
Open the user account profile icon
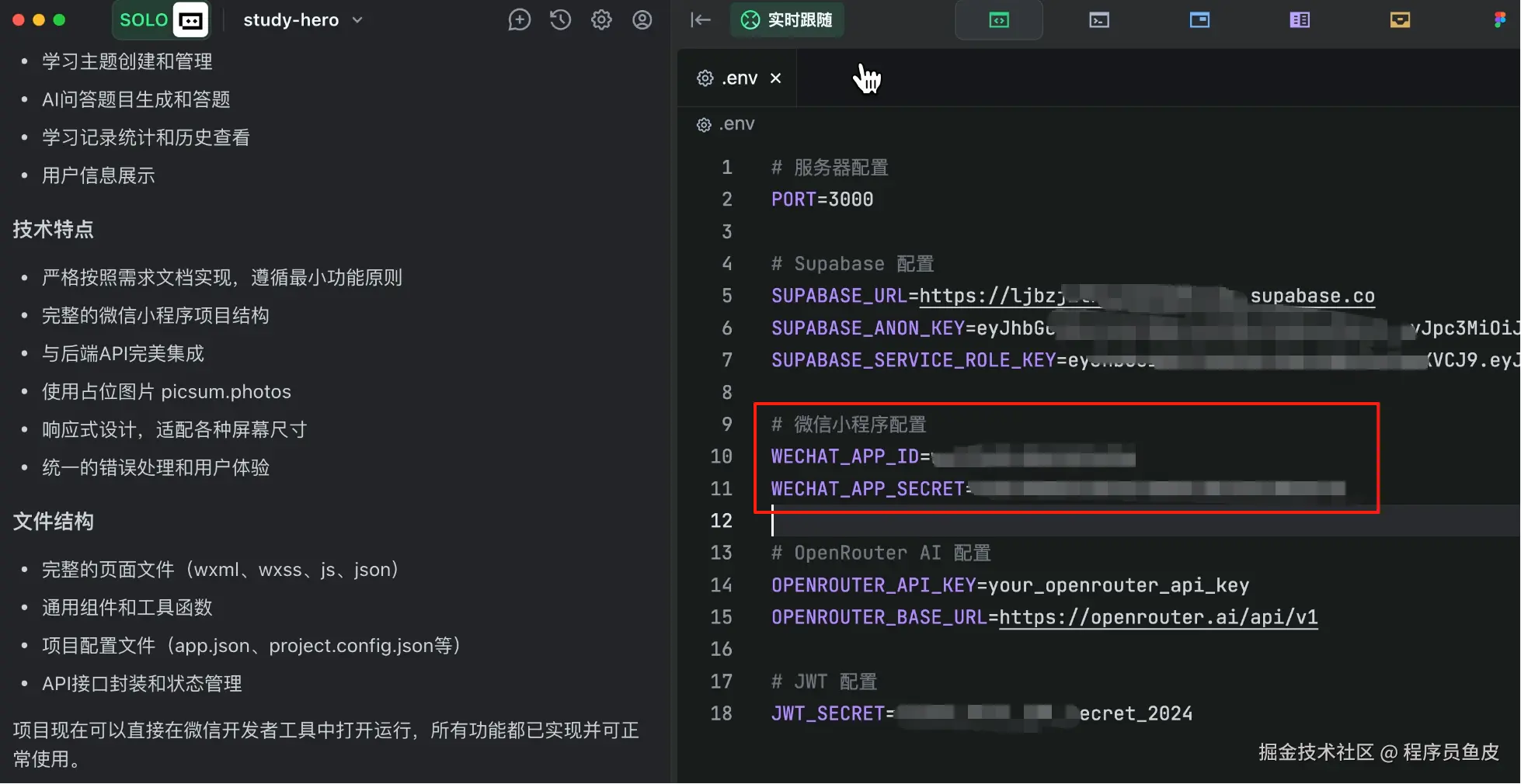tap(642, 20)
